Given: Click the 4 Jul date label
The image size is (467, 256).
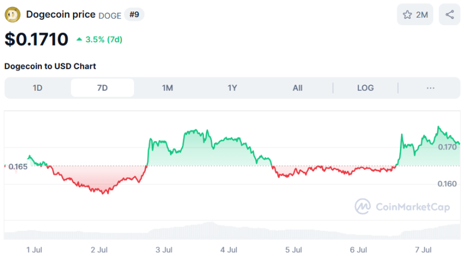Looking at the screenshot, I should click(x=229, y=250).
